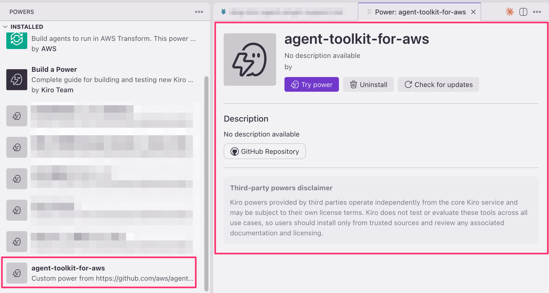Viewport: 549px width, 293px height.
Task: Click the "Build agents to run in AWS Transform" description
Action: 113,39
